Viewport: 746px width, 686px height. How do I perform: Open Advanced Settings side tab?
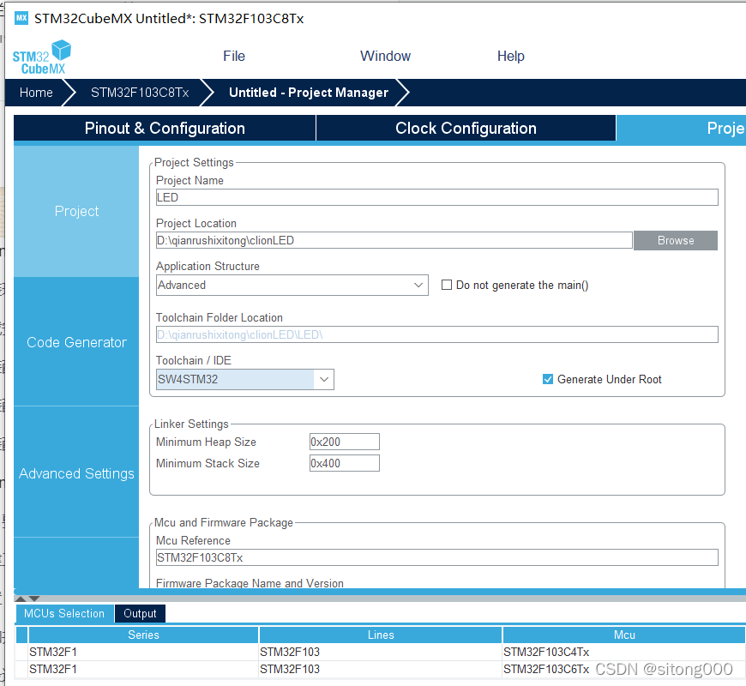(x=76, y=473)
